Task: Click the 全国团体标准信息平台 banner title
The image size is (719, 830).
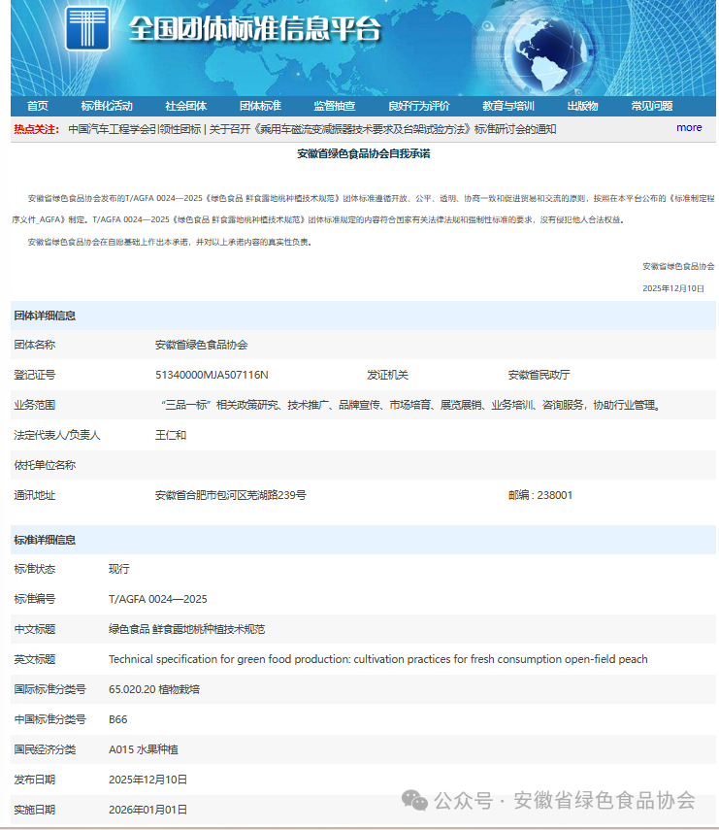Action: click(x=255, y=29)
